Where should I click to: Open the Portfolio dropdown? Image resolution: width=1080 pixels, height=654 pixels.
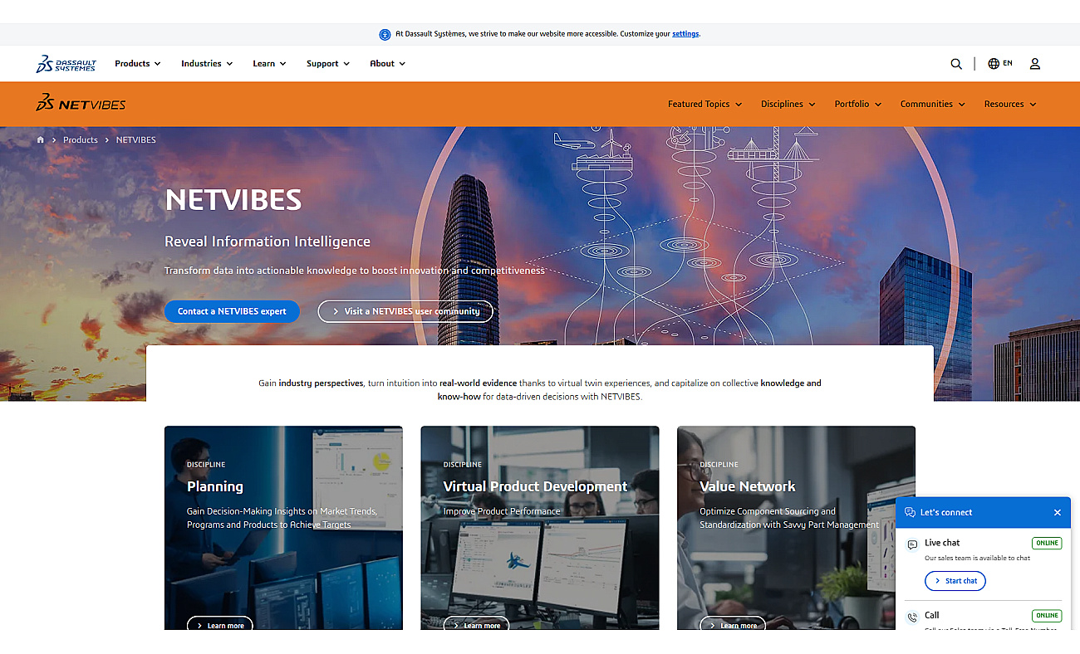tap(858, 105)
